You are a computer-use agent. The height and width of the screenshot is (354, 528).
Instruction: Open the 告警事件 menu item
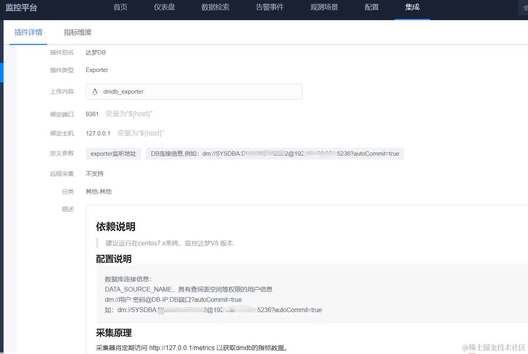pyautogui.click(x=270, y=7)
